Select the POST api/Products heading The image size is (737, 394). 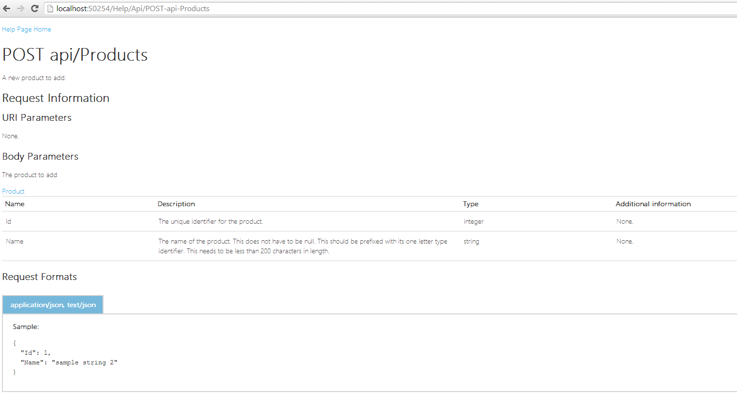75,55
